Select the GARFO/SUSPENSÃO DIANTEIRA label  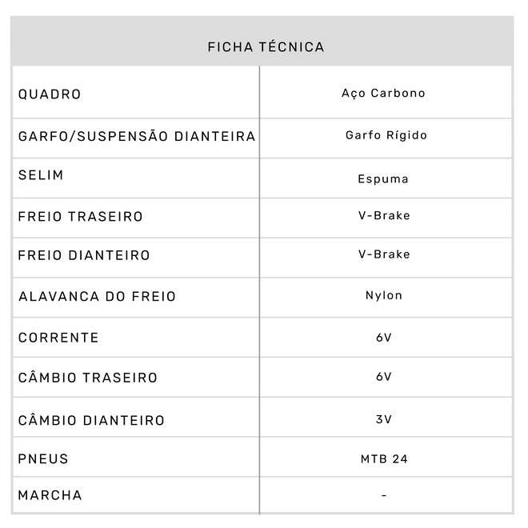click(137, 136)
